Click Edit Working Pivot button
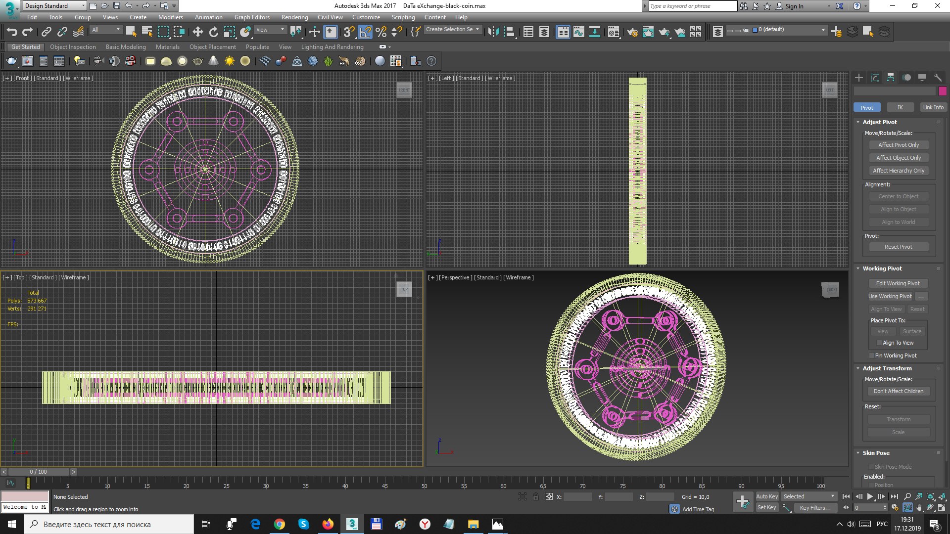Viewport: 950px width, 534px height. pos(898,283)
